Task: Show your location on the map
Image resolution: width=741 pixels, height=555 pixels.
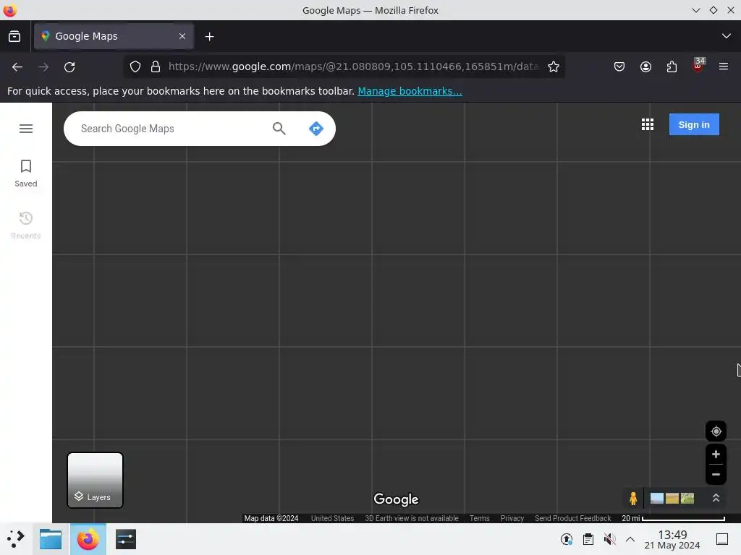Action: pos(716,431)
